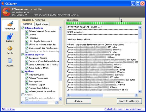This screenshot has width=146, height=112.
Task: Uncheck Vider la Poubelle
Action: point(27,75)
